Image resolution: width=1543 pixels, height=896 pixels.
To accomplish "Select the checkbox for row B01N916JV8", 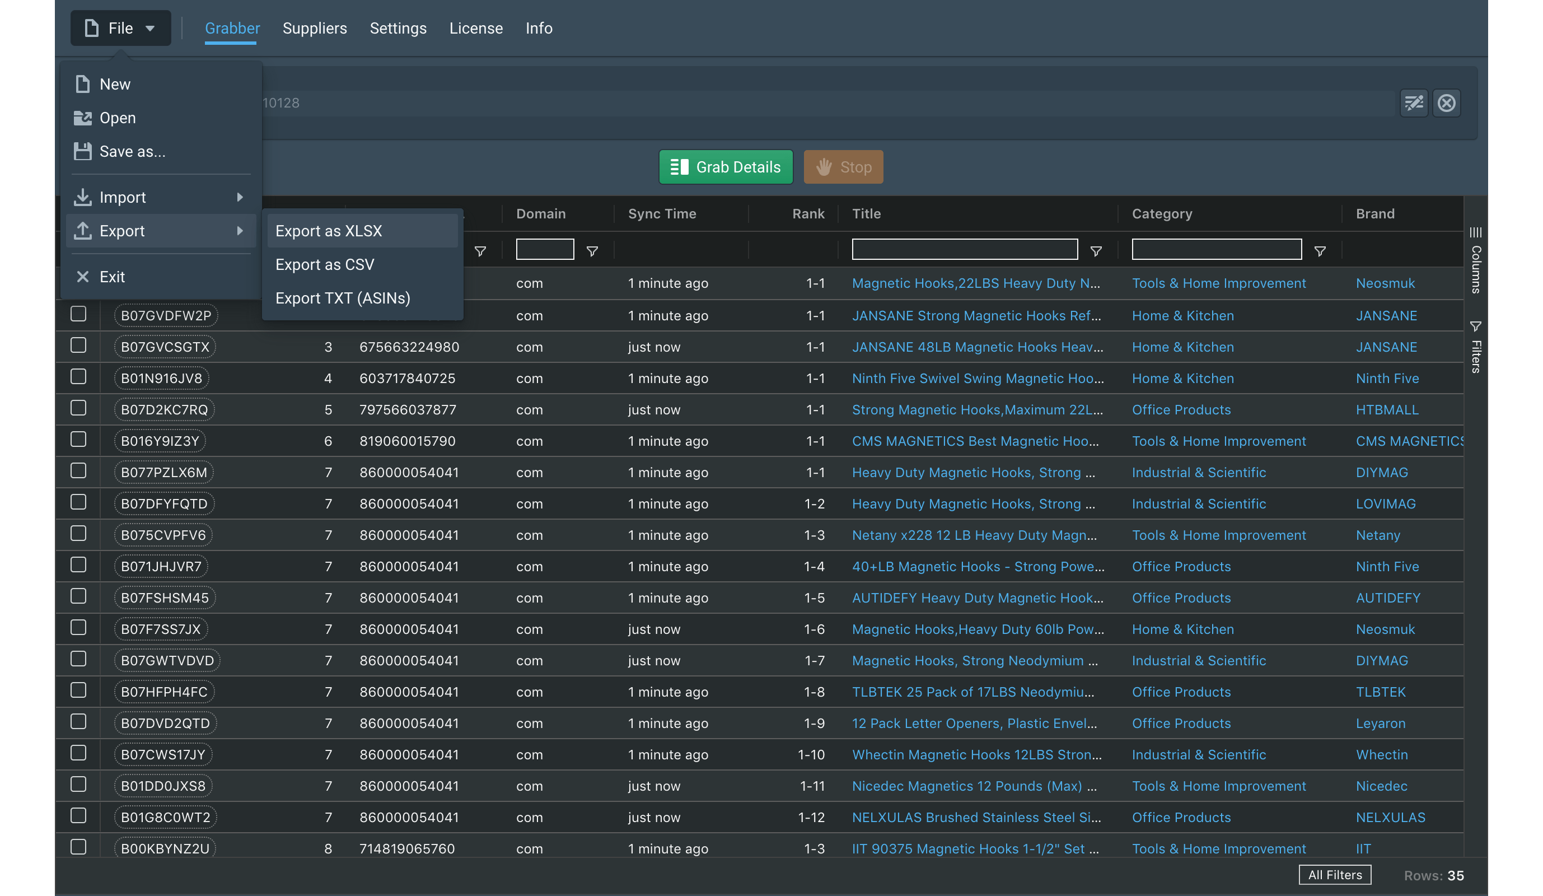I will pos(78,377).
